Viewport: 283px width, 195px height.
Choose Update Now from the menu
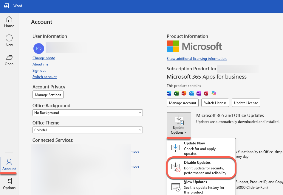(x=201, y=148)
